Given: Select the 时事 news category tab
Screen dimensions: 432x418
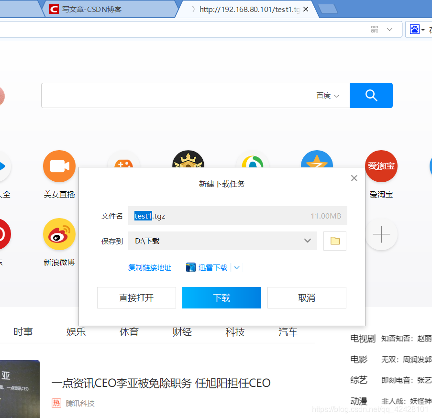Looking at the screenshot, I should click(x=23, y=332).
